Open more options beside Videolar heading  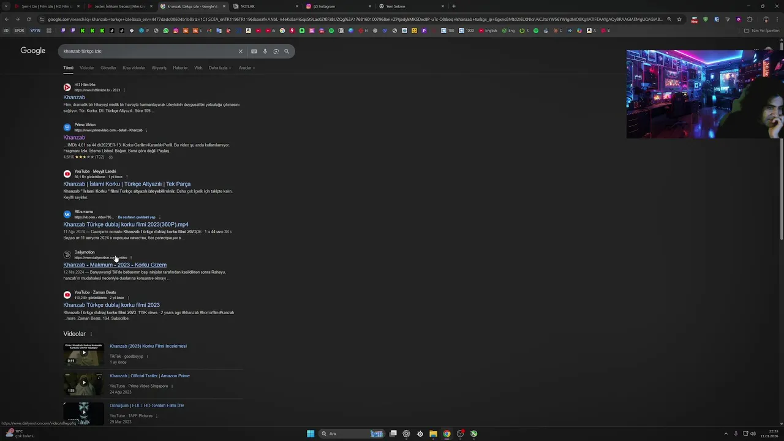point(91,334)
